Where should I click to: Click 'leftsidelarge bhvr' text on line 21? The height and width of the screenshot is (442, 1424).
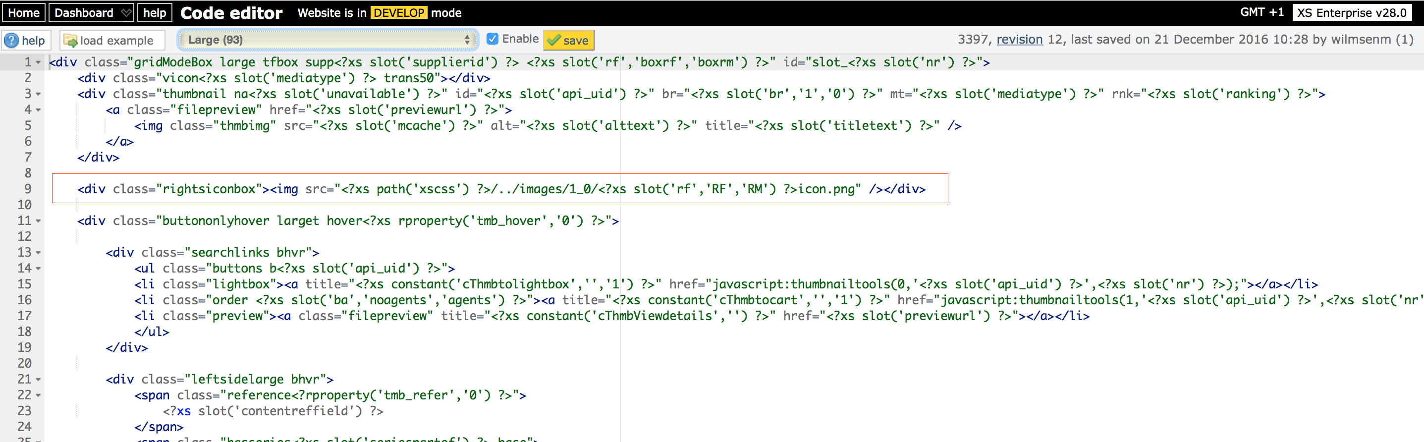point(259,379)
